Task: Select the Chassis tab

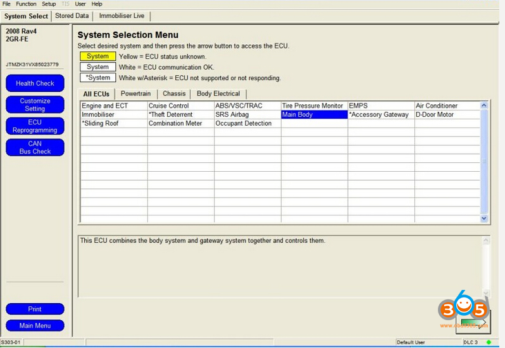Action: click(x=174, y=93)
